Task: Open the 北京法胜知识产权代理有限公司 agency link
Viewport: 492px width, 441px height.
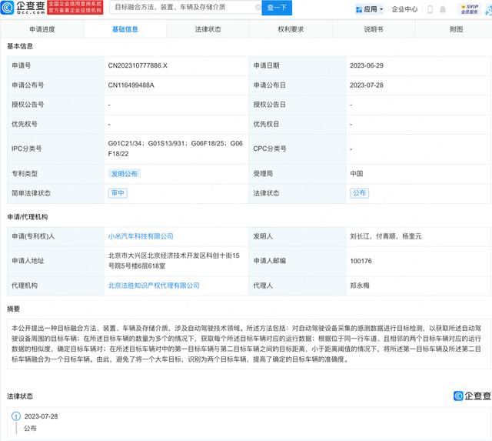Action: click(x=154, y=286)
